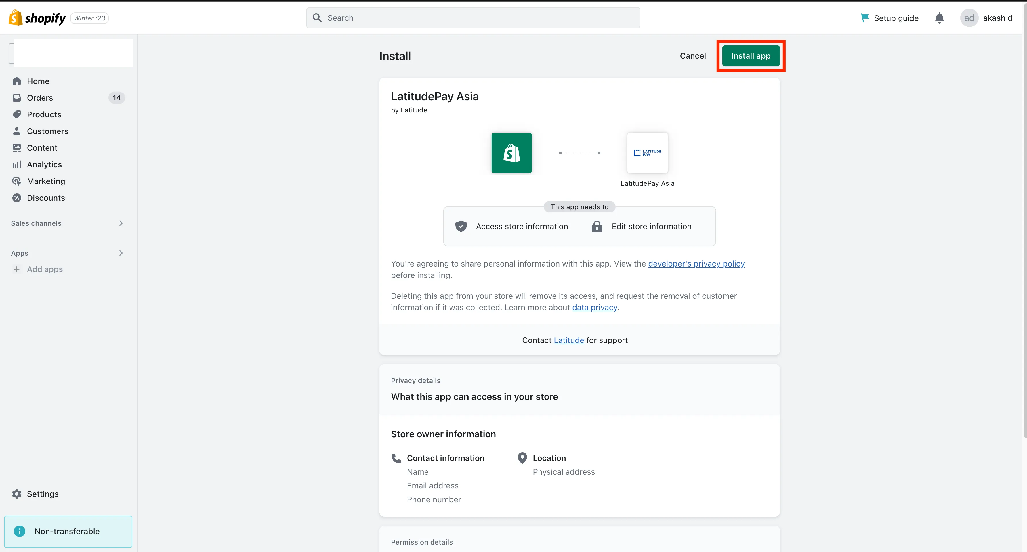Click "Permission details" label
The height and width of the screenshot is (552, 1027).
coord(421,542)
